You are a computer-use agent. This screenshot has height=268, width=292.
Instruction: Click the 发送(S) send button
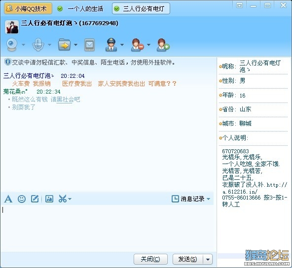click(x=187, y=259)
